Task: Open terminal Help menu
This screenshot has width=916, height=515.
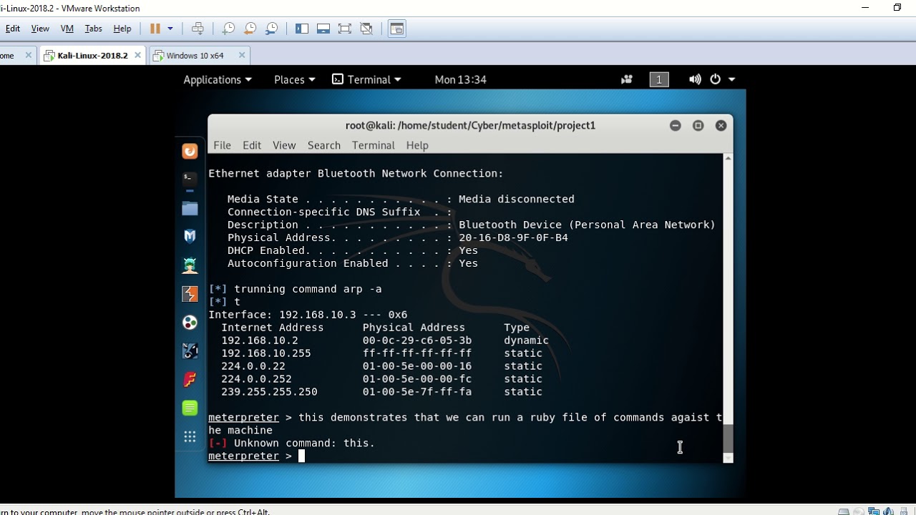Action: (417, 145)
